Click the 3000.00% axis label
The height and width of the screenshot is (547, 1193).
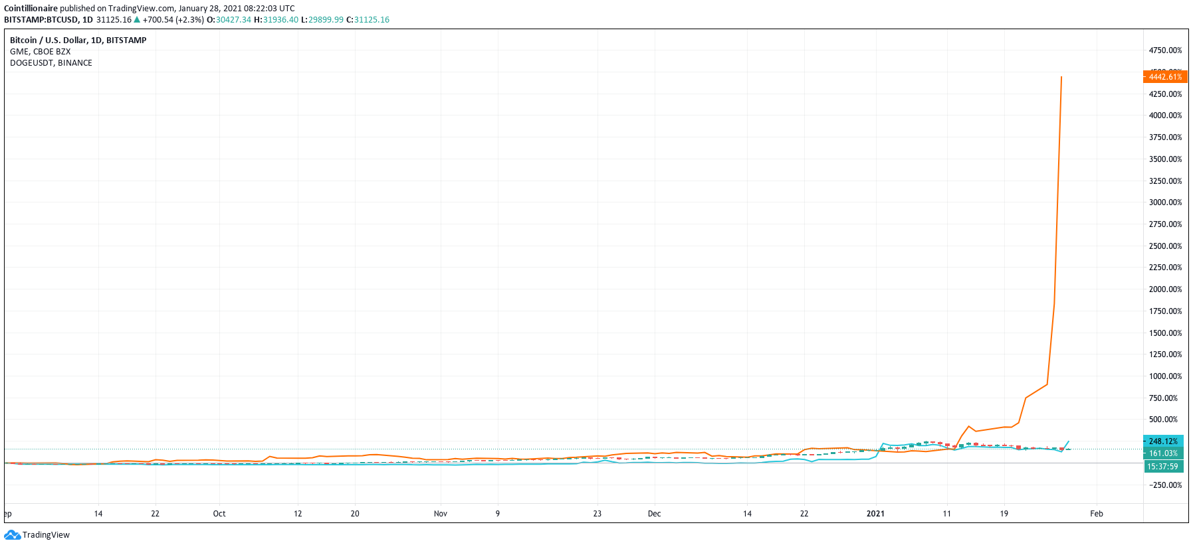point(1166,202)
